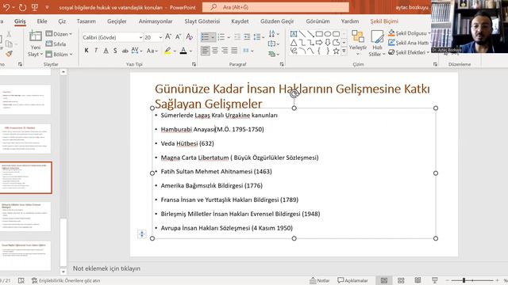Screen dimensions: 508x285
Task: Apply the font color button
Action: (183, 51)
